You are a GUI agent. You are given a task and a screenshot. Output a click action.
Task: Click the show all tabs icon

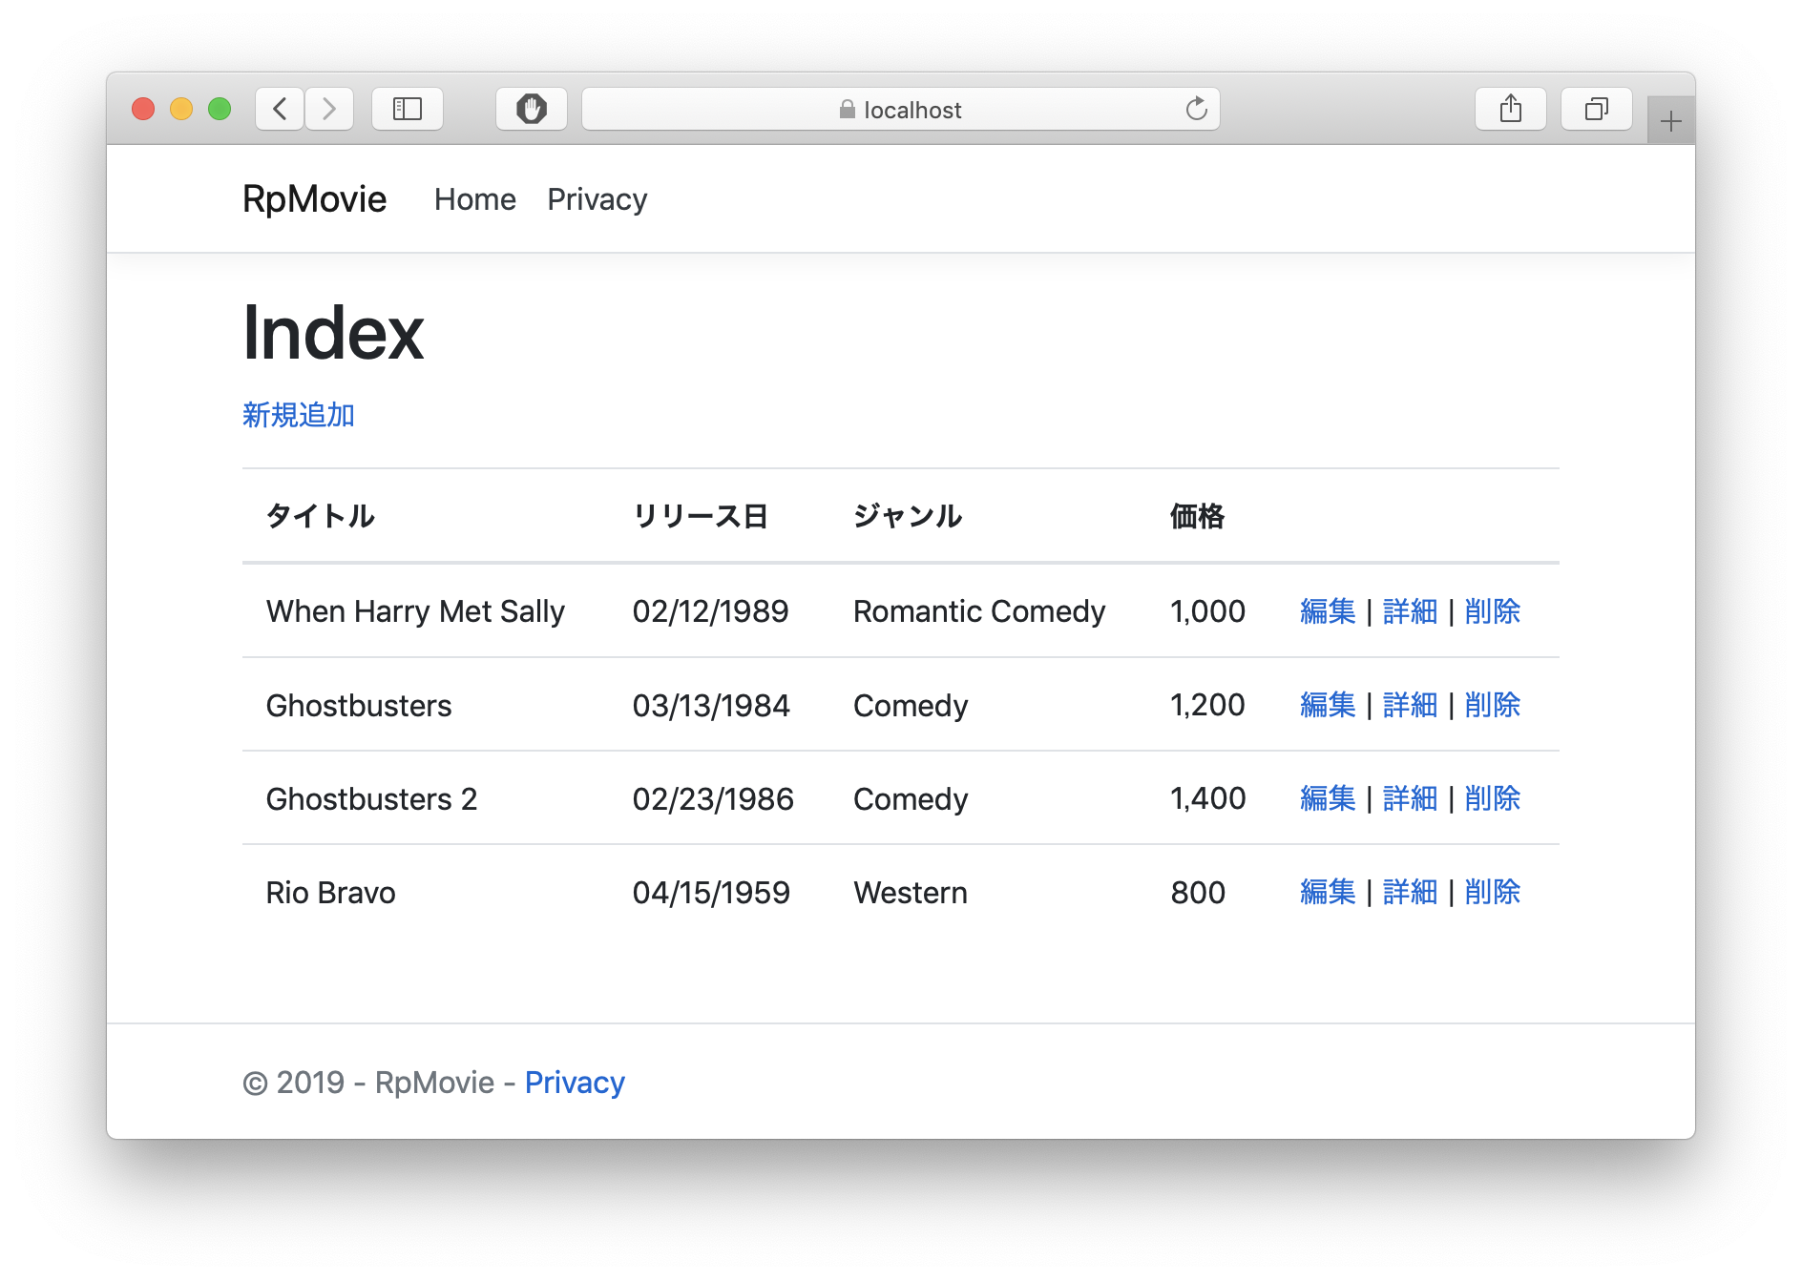click(1596, 109)
